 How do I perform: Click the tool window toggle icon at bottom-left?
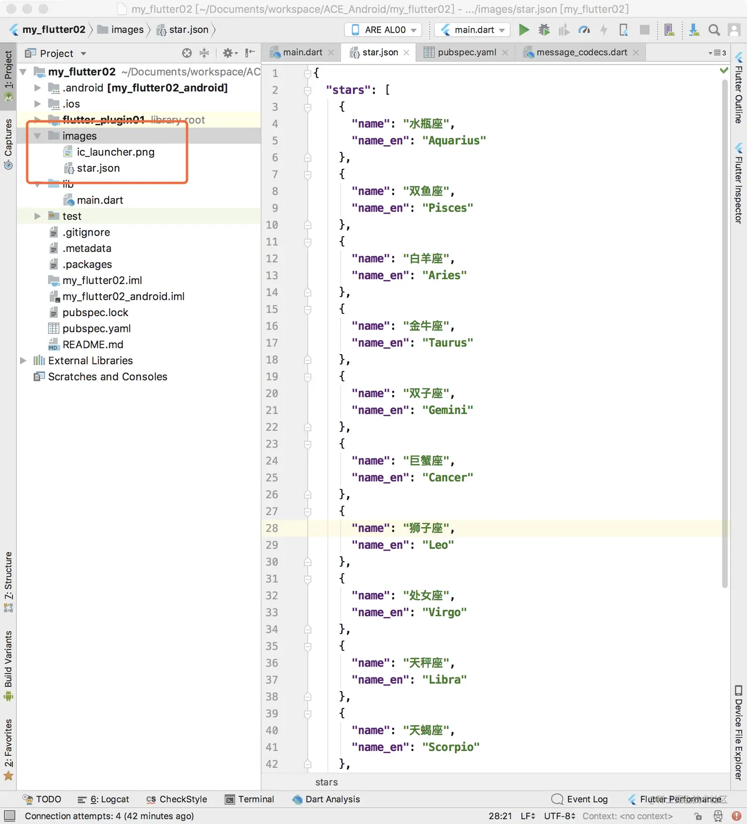pyautogui.click(x=9, y=816)
